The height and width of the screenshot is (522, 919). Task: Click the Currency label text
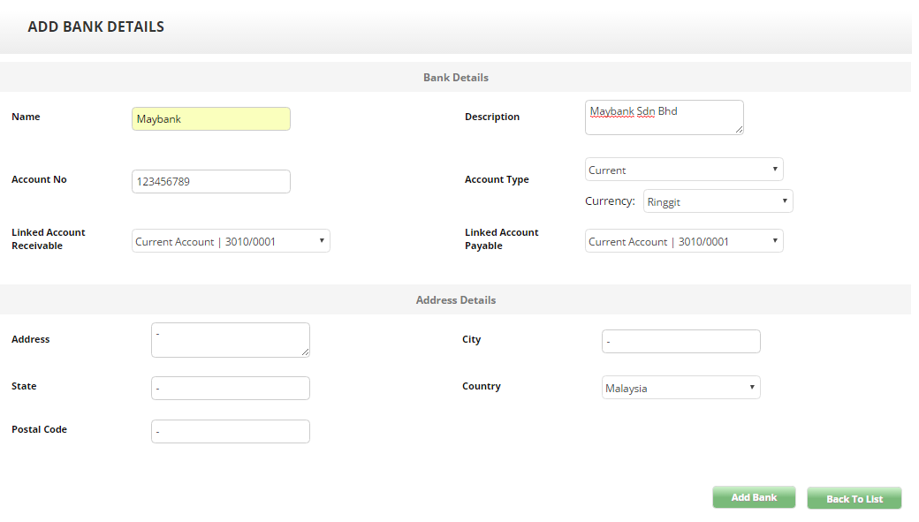(610, 201)
